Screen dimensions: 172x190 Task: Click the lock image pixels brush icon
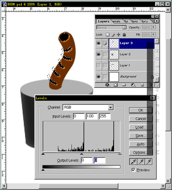(113, 35)
